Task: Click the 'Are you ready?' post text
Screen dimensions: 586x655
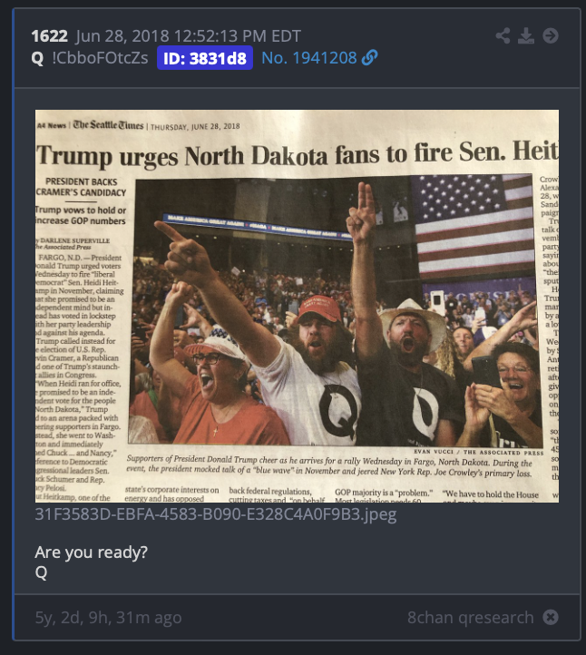Action: 91,552
